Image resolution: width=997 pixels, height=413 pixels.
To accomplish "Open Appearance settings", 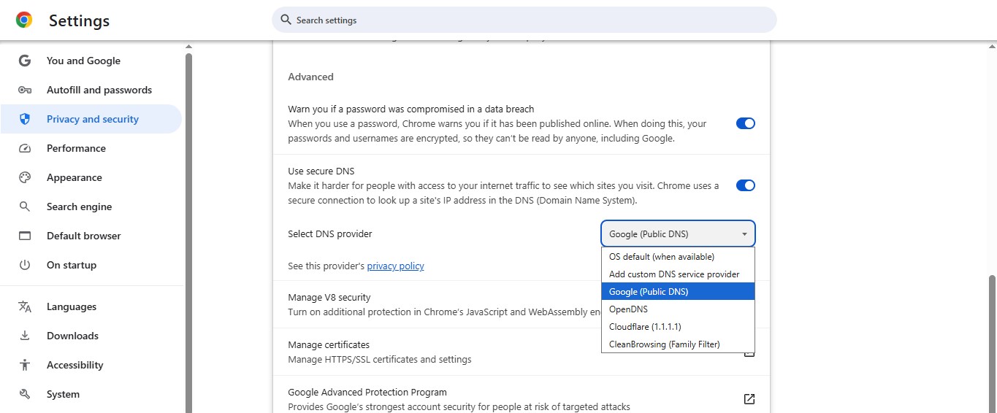I will 91,177.
